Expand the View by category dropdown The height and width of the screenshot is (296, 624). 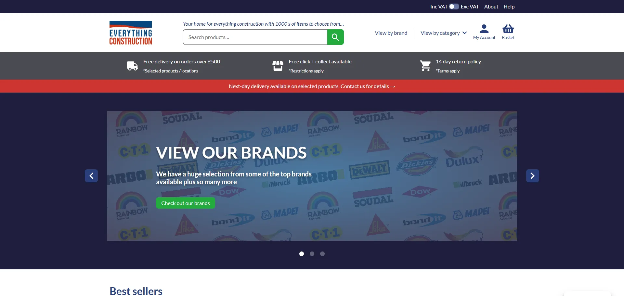coord(444,33)
